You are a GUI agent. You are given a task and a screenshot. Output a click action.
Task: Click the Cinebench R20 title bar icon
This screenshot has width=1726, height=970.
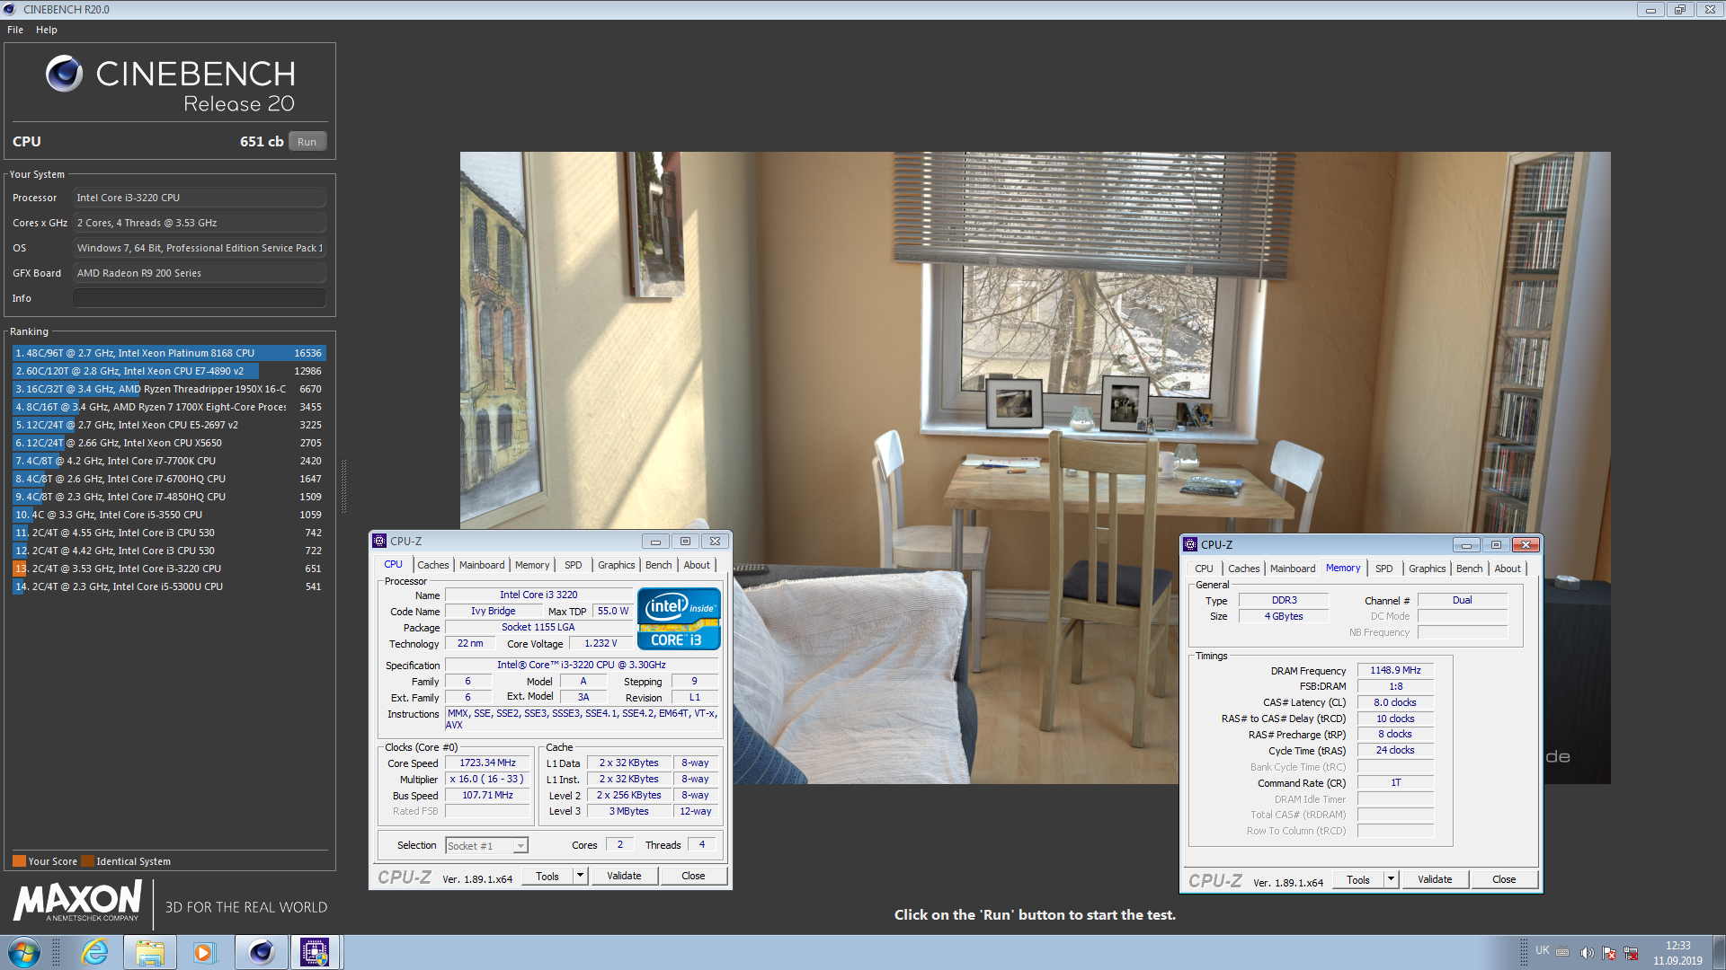pyautogui.click(x=10, y=9)
